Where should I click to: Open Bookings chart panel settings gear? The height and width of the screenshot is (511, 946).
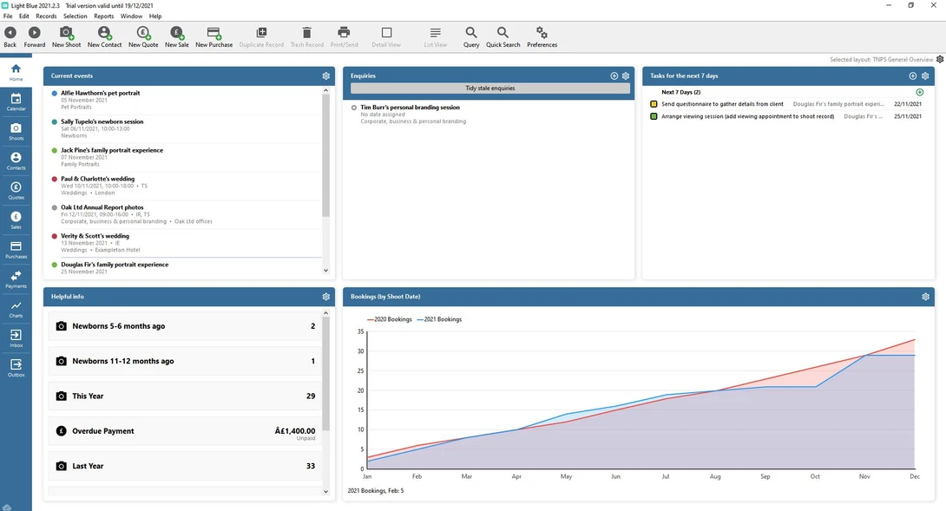click(x=925, y=297)
